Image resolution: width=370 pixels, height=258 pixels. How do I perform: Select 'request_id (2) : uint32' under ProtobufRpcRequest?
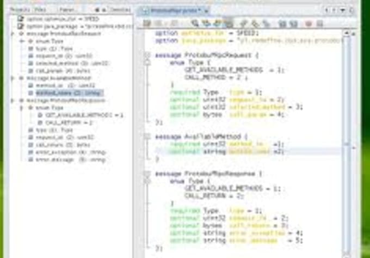[64, 56]
